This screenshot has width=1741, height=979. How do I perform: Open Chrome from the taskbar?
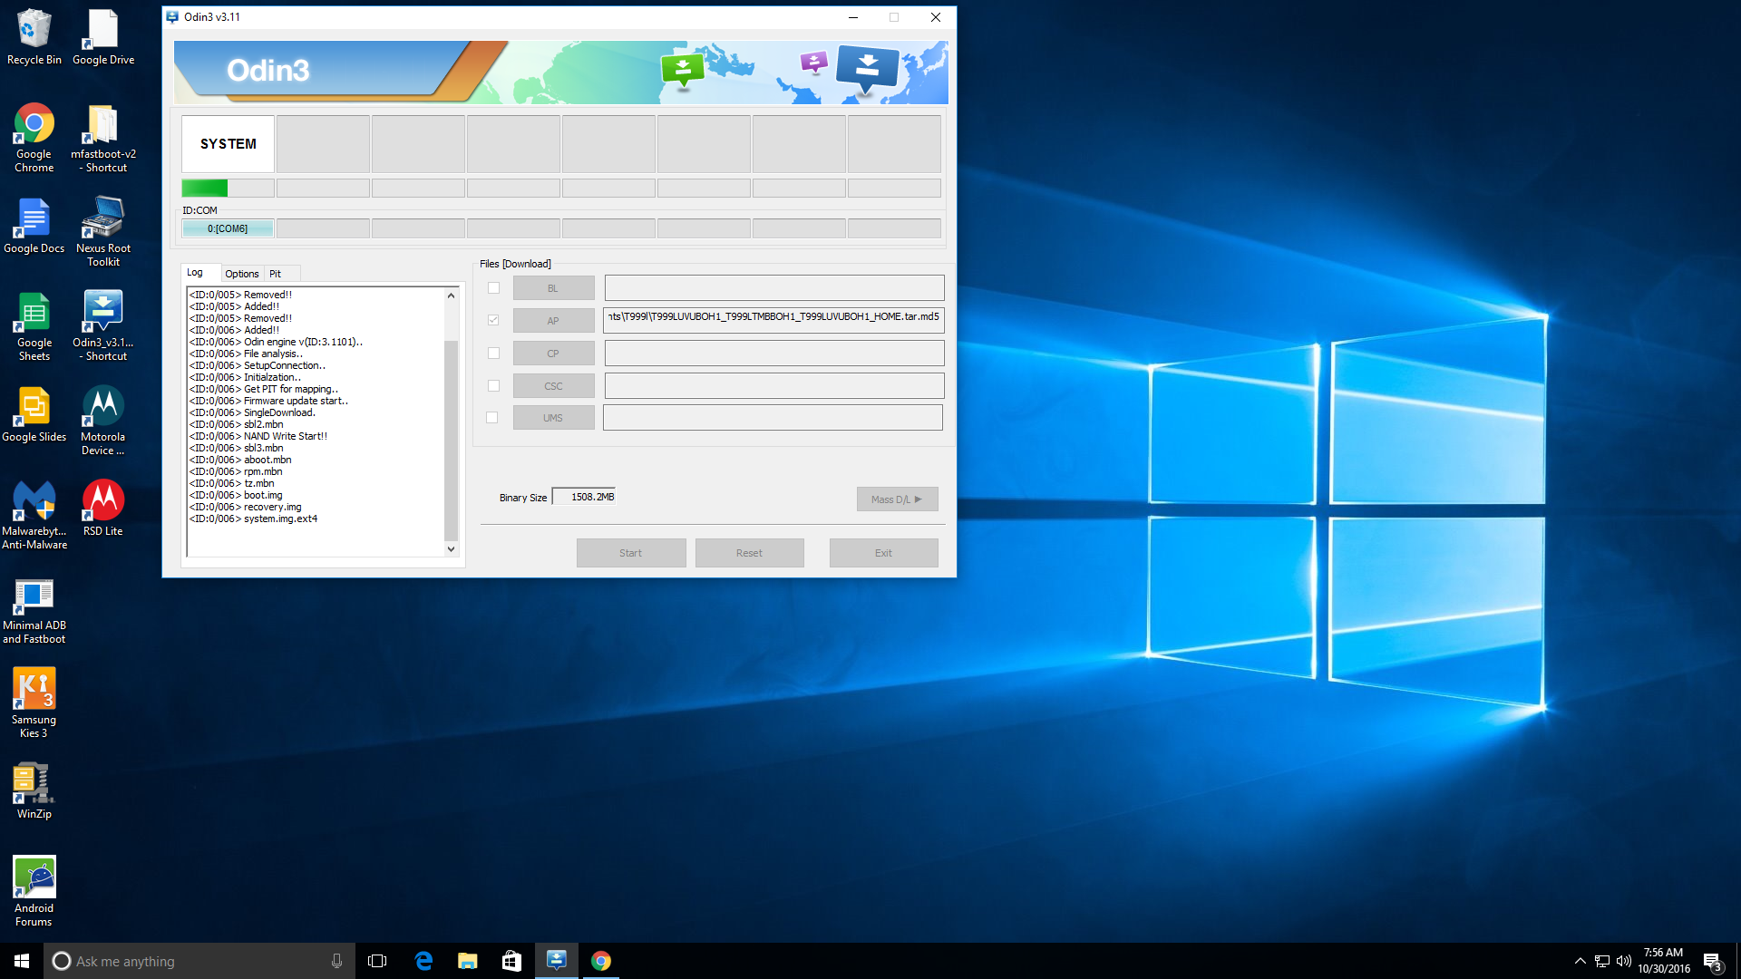[600, 961]
